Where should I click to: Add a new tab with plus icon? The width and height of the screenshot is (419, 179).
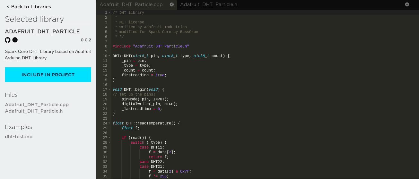(407, 4)
